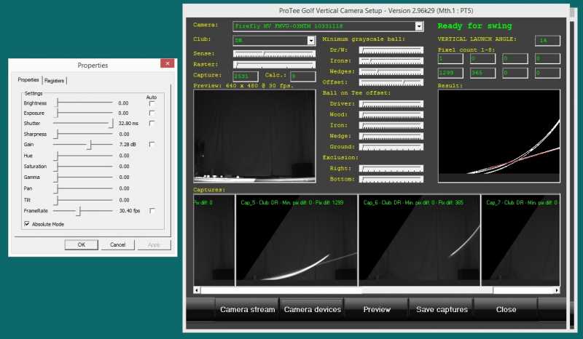
Task: Click the FrameRate slider handle
Action: point(79,211)
